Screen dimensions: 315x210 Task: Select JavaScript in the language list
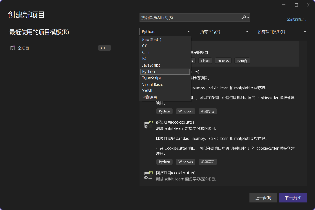(x=165, y=65)
